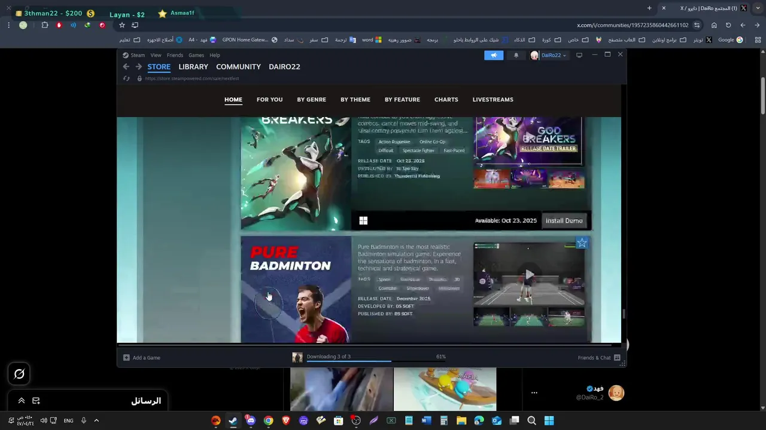
Task: Open the Steam icon in taskbar
Action: (x=233, y=420)
